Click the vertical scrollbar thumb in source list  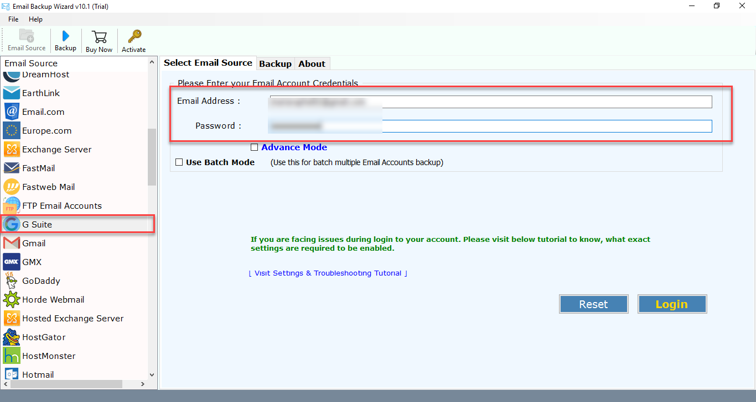[152, 157]
